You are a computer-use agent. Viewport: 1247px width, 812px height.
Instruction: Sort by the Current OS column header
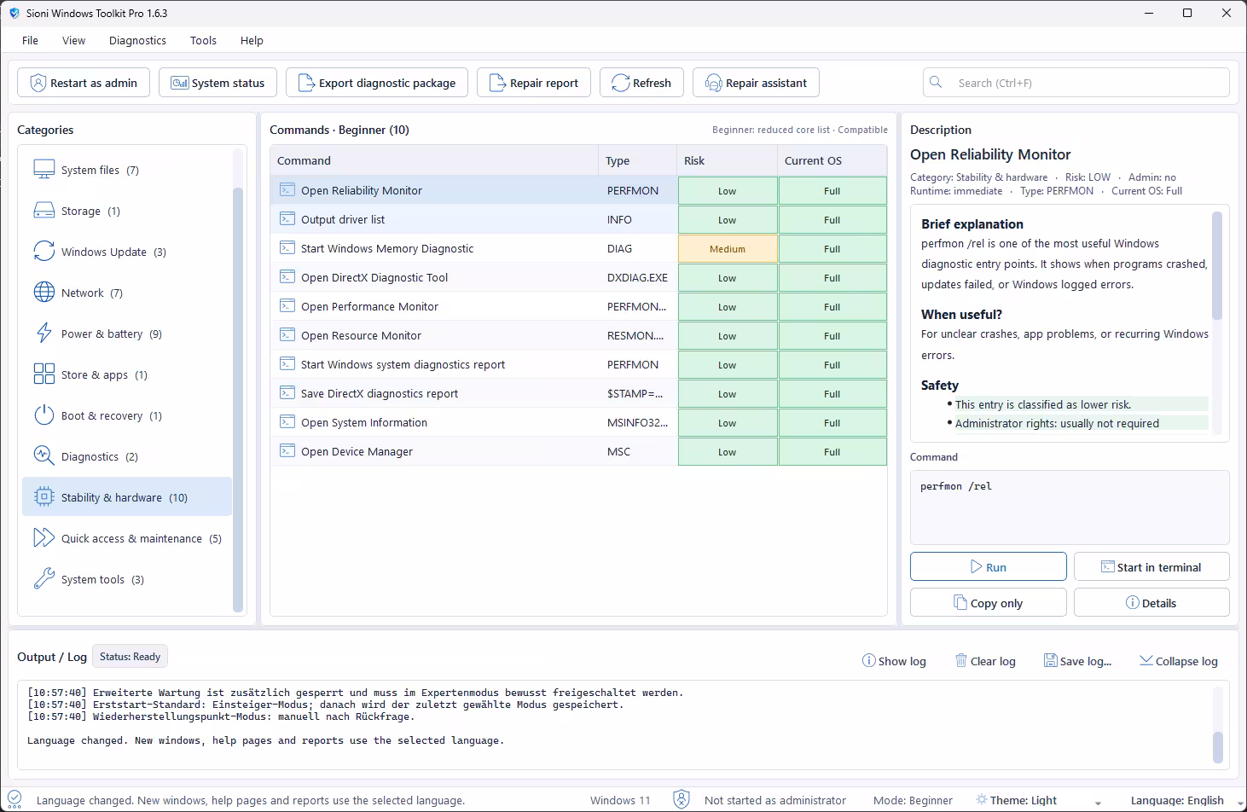coord(832,160)
